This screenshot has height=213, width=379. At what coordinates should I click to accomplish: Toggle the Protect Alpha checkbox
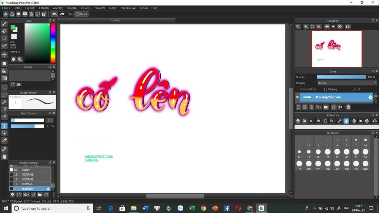pyautogui.click(x=298, y=89)
